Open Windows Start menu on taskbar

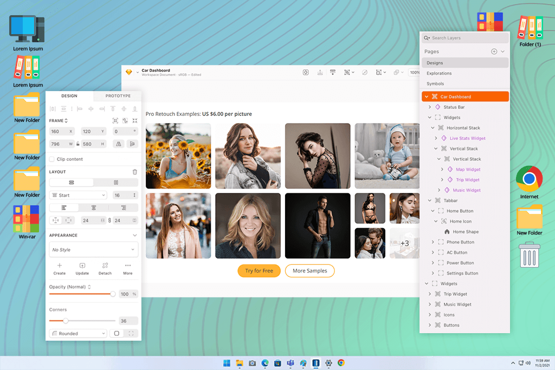[x=227, y=363]
